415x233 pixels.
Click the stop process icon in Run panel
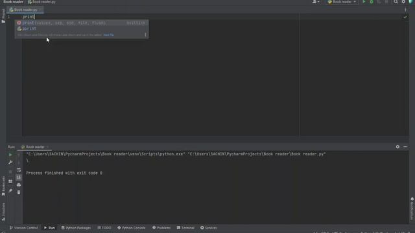(x=10, y=172)
